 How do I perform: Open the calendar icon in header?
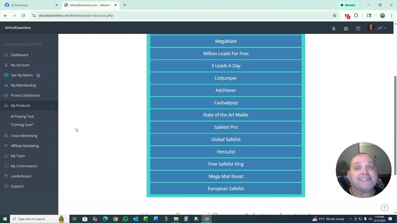pyautogui.click(x=358, y=28)
